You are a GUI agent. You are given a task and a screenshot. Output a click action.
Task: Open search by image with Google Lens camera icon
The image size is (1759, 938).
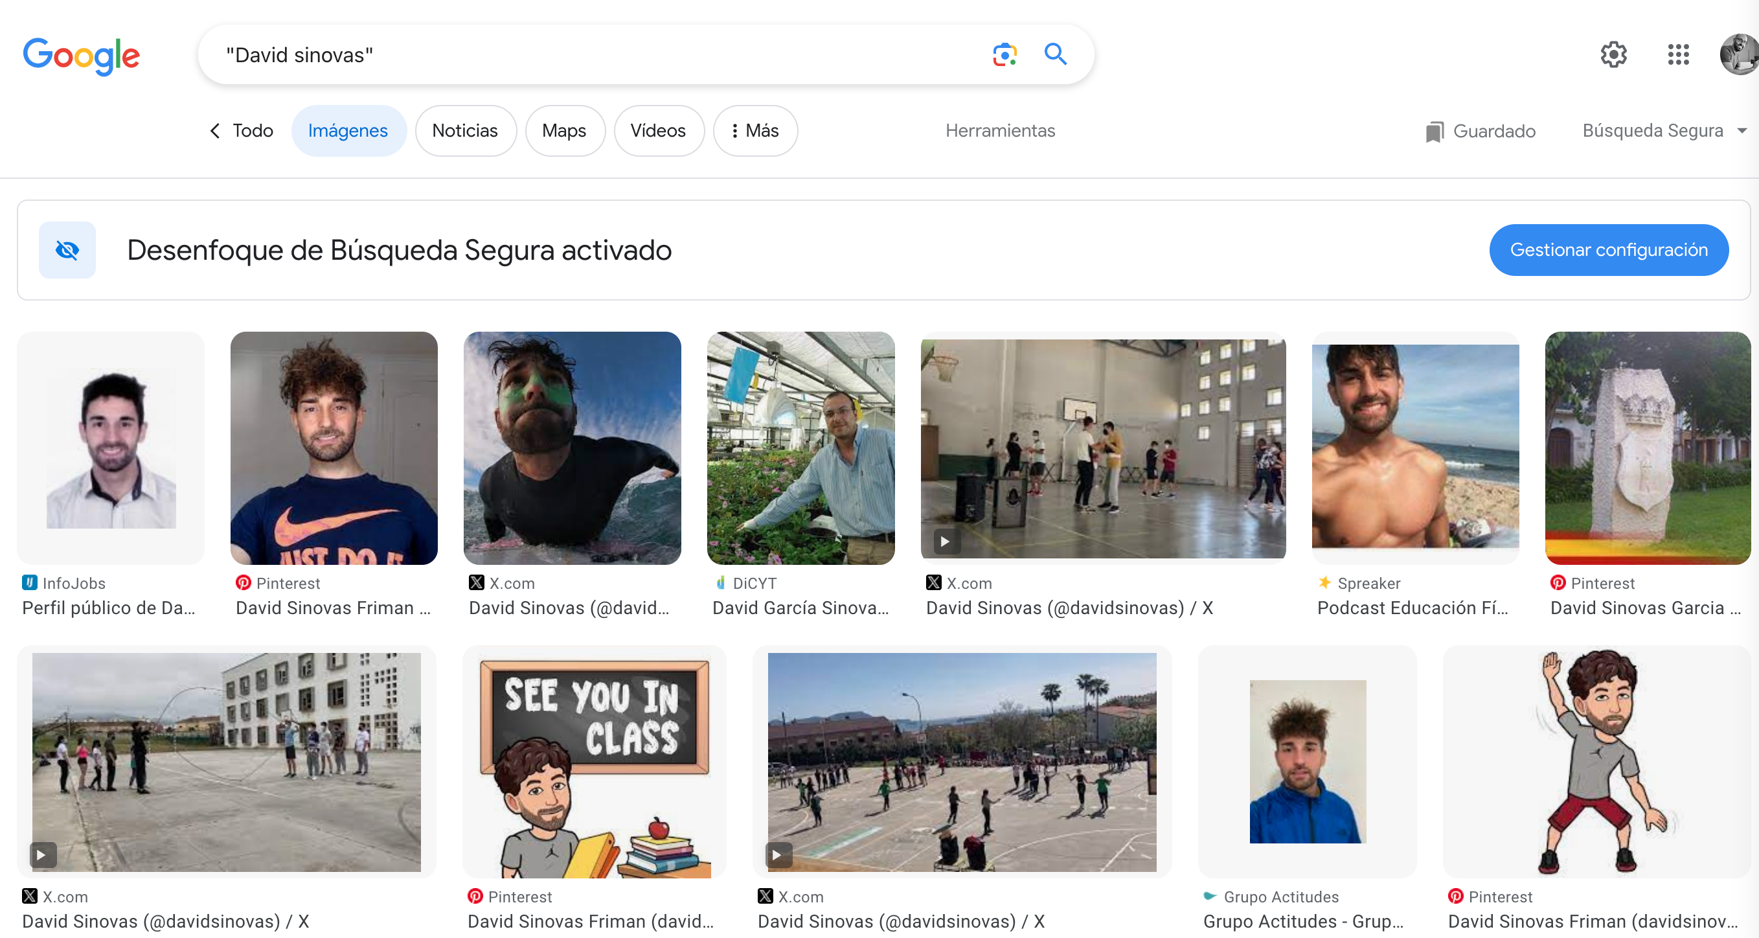tap(1004, 54)
